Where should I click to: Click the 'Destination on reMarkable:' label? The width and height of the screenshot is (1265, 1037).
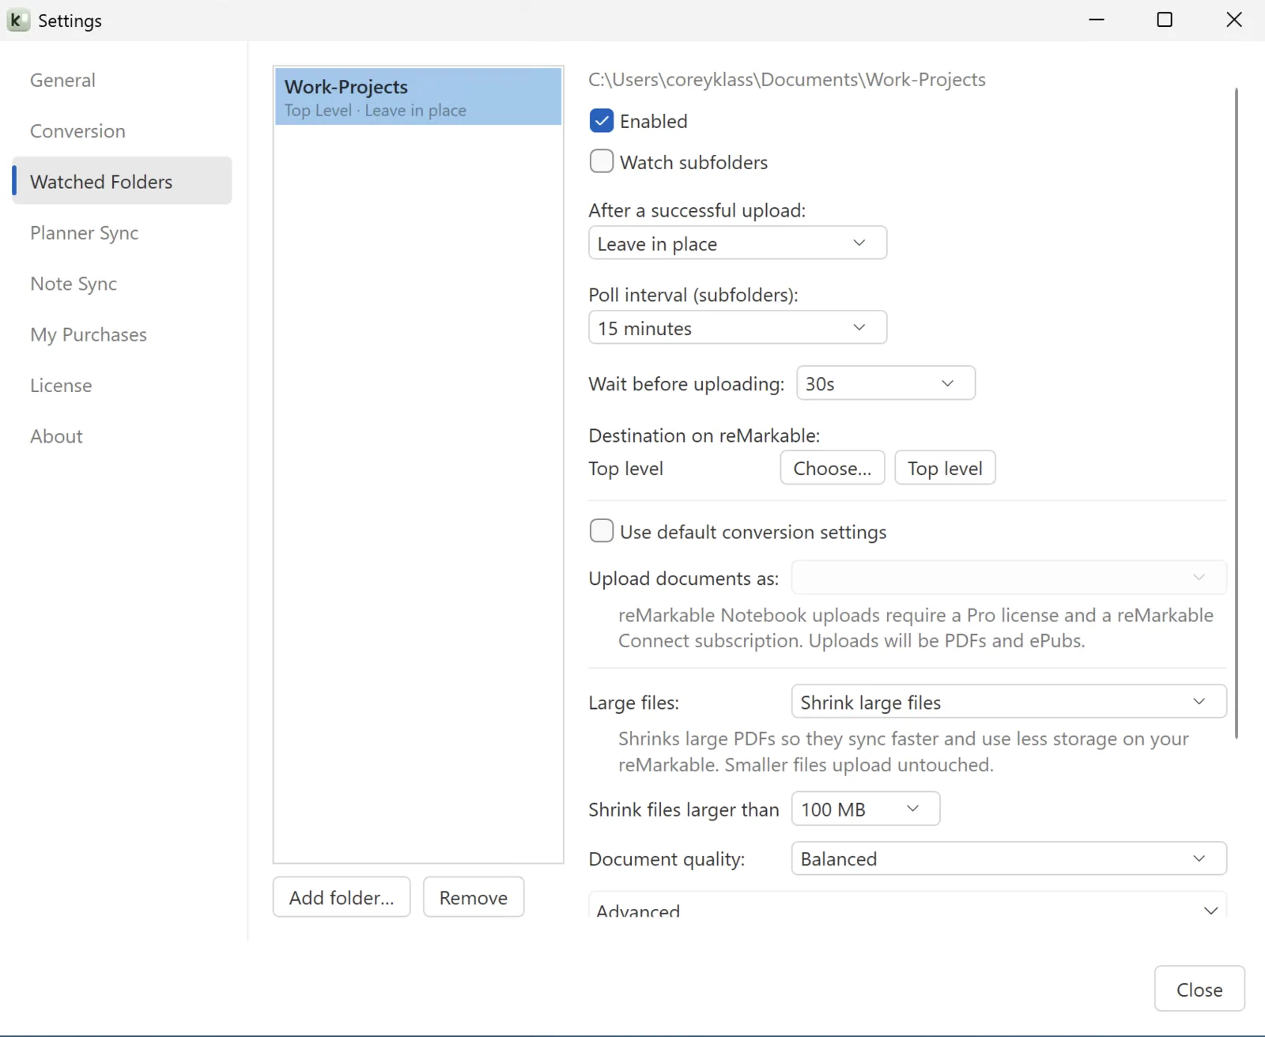point(704,436)
